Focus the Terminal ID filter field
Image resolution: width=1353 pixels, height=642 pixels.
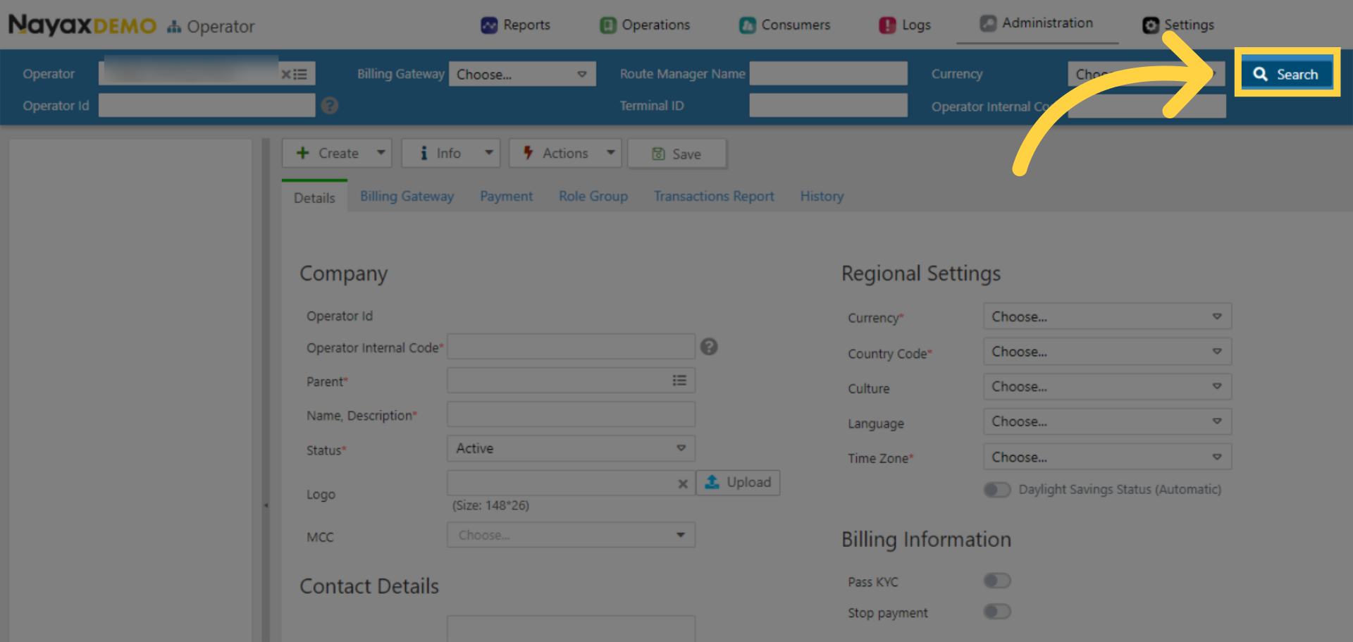click(x=828, y=105)
